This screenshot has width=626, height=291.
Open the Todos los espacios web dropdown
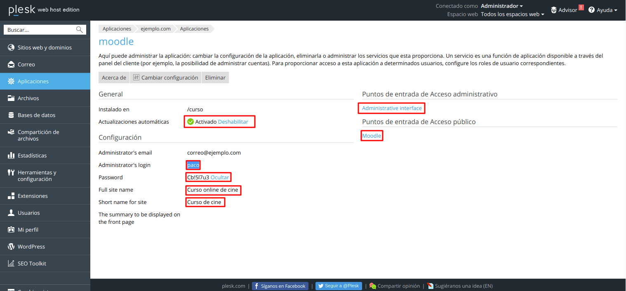click(513, 14)
